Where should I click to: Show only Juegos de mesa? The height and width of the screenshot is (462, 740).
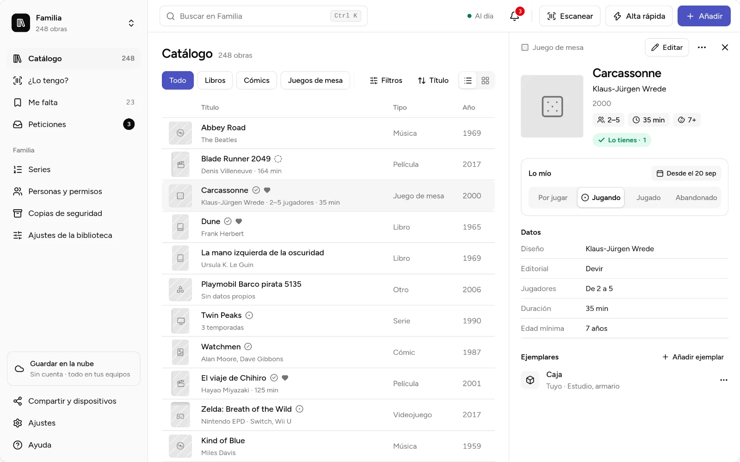pos(315,80)
